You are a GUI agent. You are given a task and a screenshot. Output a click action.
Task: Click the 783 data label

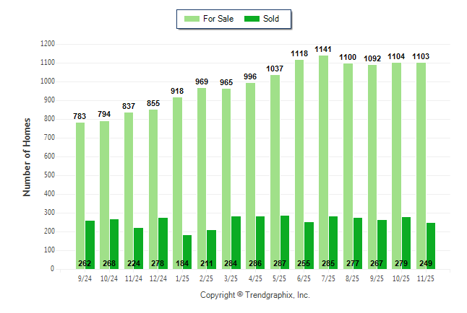coord(80,116)
